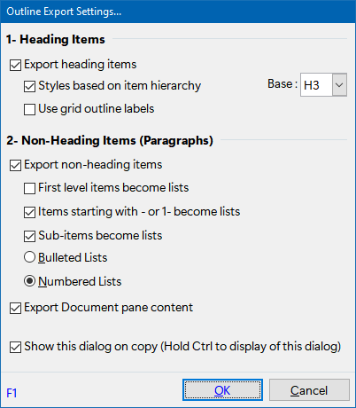
Task: Click the 1- Heading Items section header
Action: [x=56, y=39]
